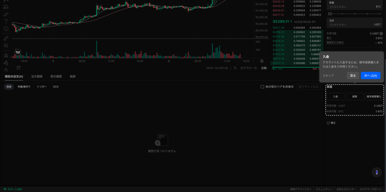Open chart scale settings gear icon
This screenshot has height=192, width=386.
click(262, 61)
